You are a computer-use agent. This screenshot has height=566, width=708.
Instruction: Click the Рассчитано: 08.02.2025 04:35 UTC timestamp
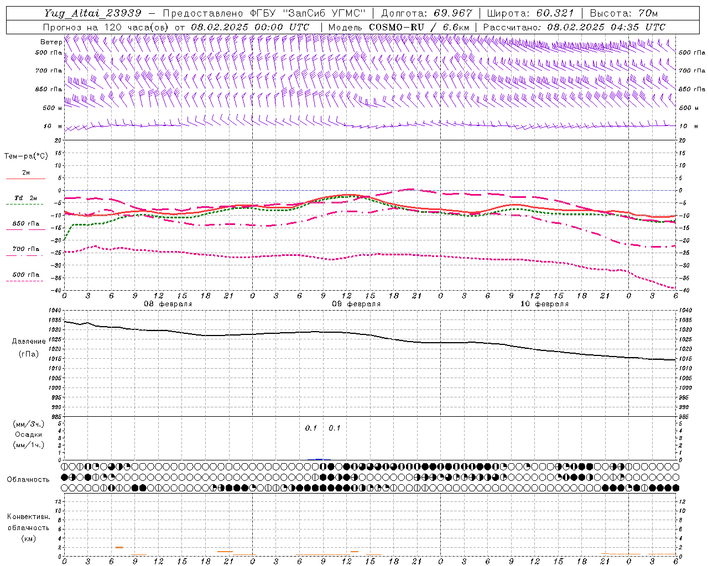point(574,27)
